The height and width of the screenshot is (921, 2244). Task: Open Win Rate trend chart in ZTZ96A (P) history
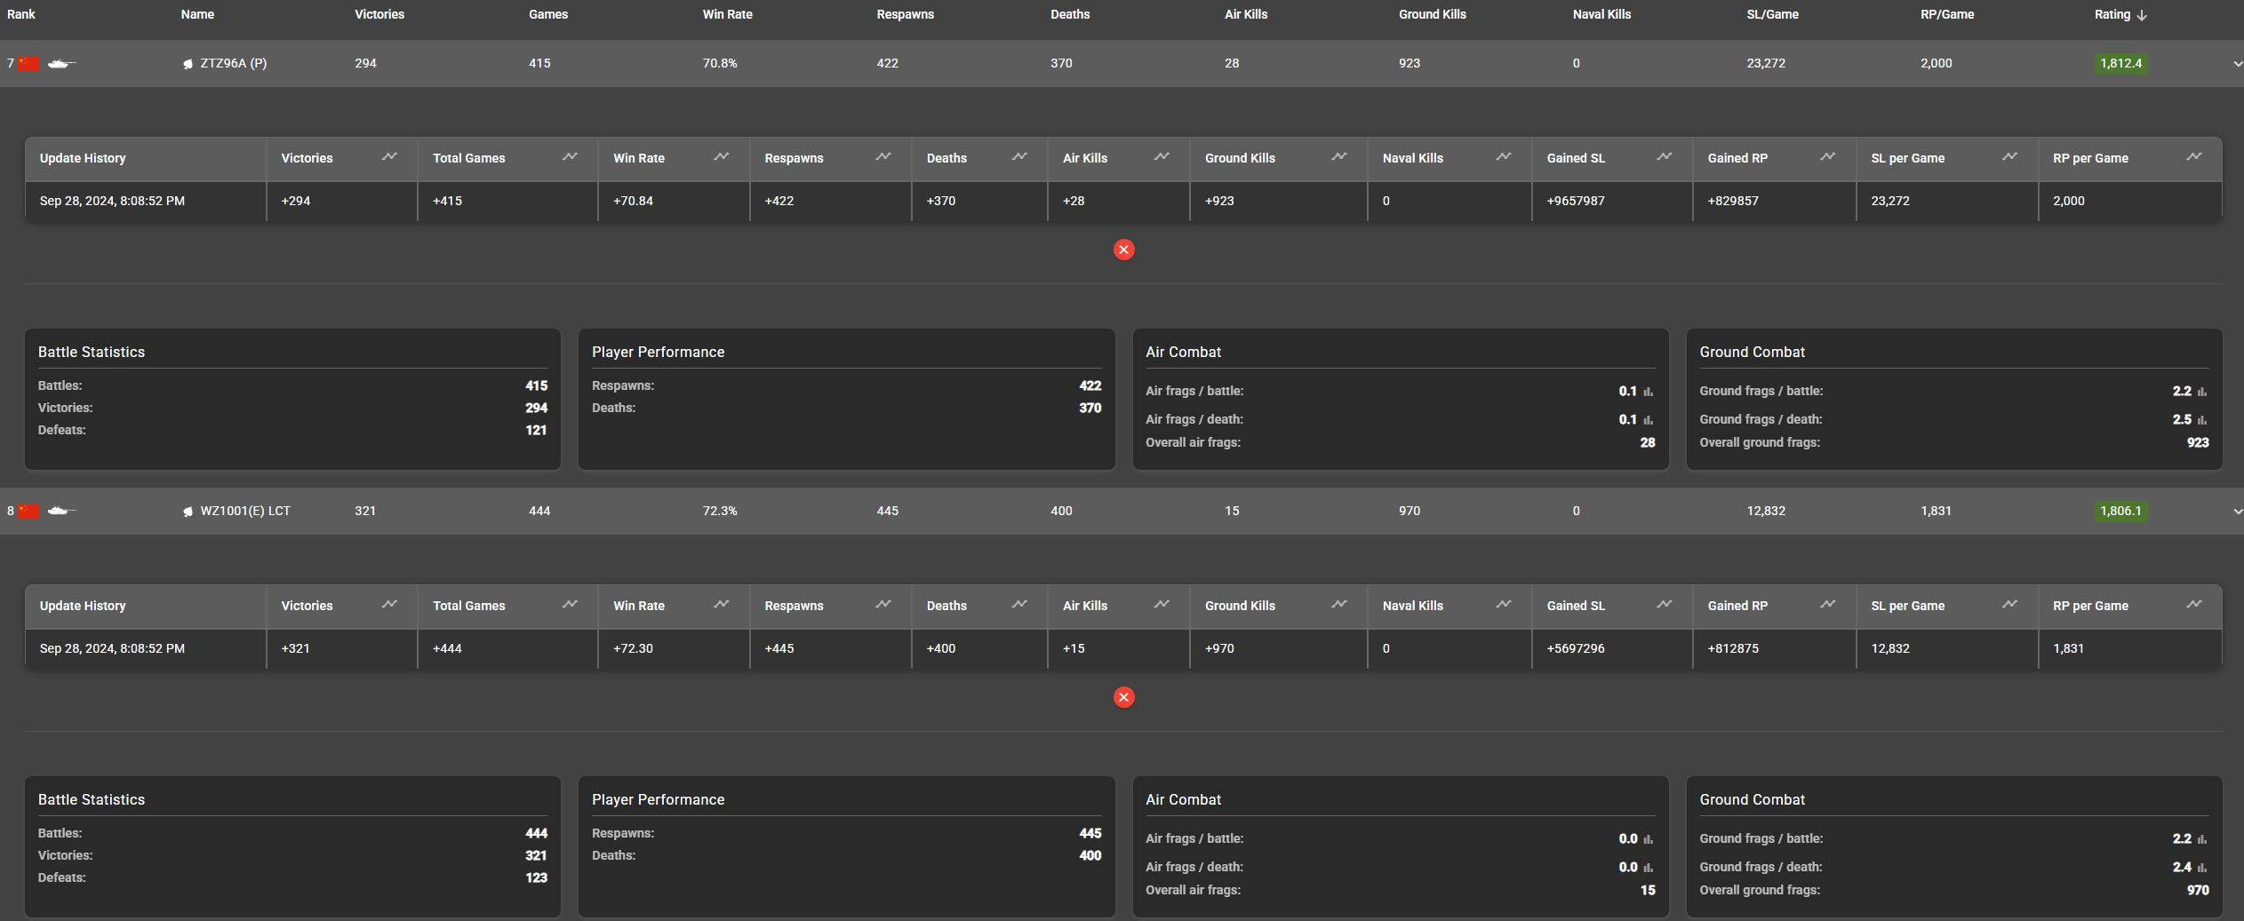coord(721,156)
